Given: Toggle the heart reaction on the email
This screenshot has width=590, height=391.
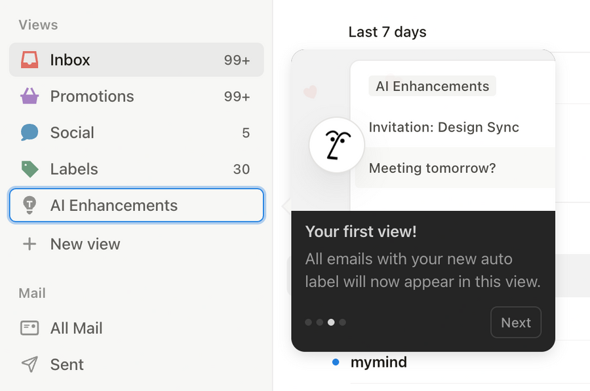Looking at the screenshot, I should click(x=310, y=92).
